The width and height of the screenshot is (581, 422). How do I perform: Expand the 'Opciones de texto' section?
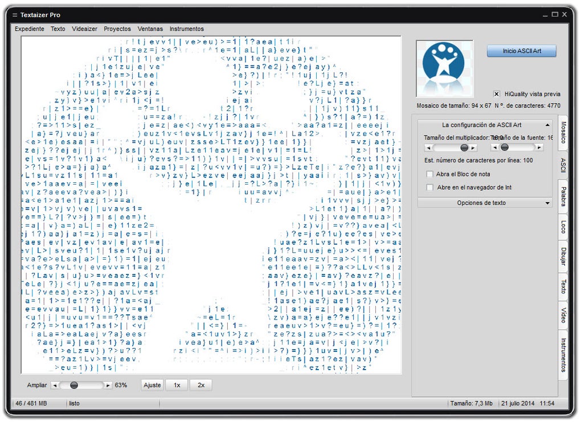(x=484, y=203)
